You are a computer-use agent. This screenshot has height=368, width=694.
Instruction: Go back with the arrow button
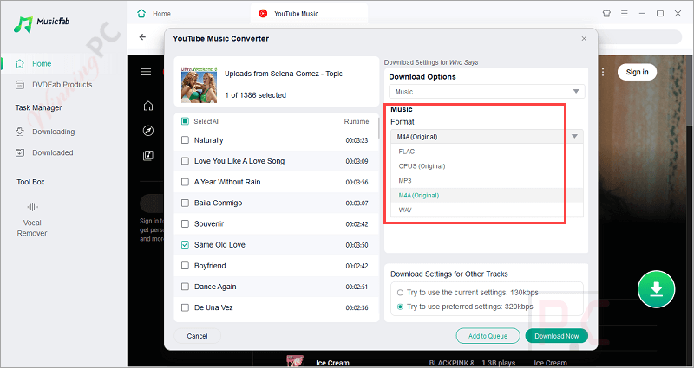point(142,37)
